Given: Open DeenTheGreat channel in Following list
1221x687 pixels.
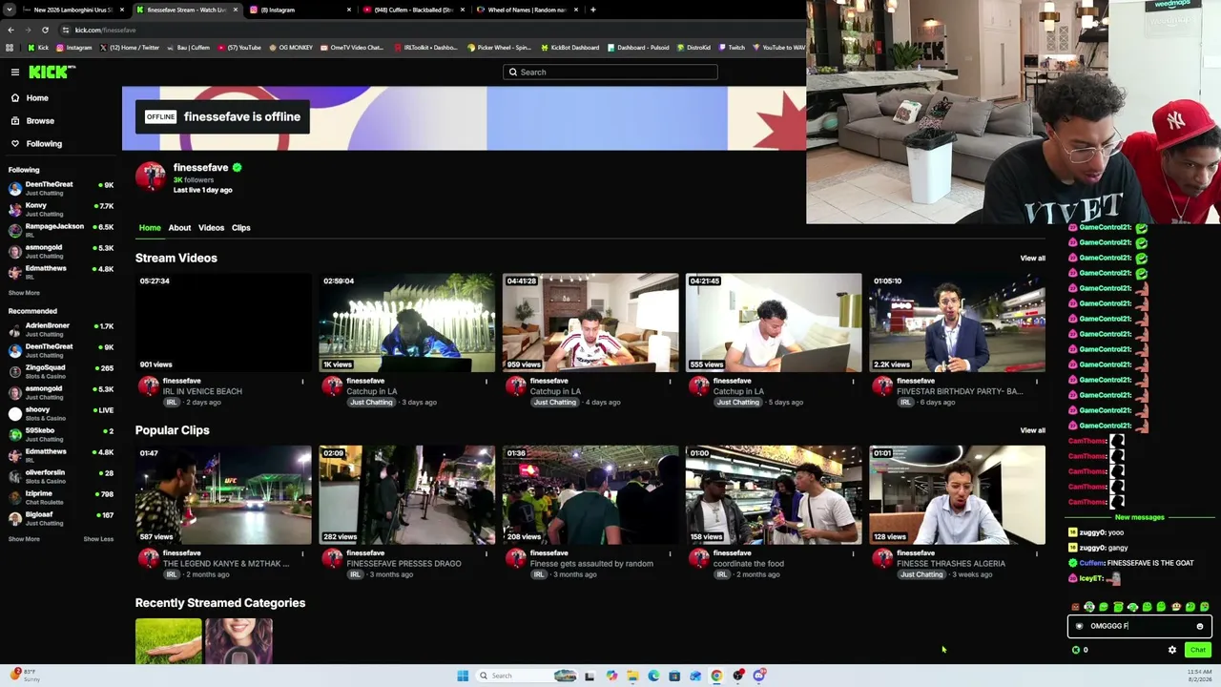Looking at the screenshot, I should pos(61,188).
